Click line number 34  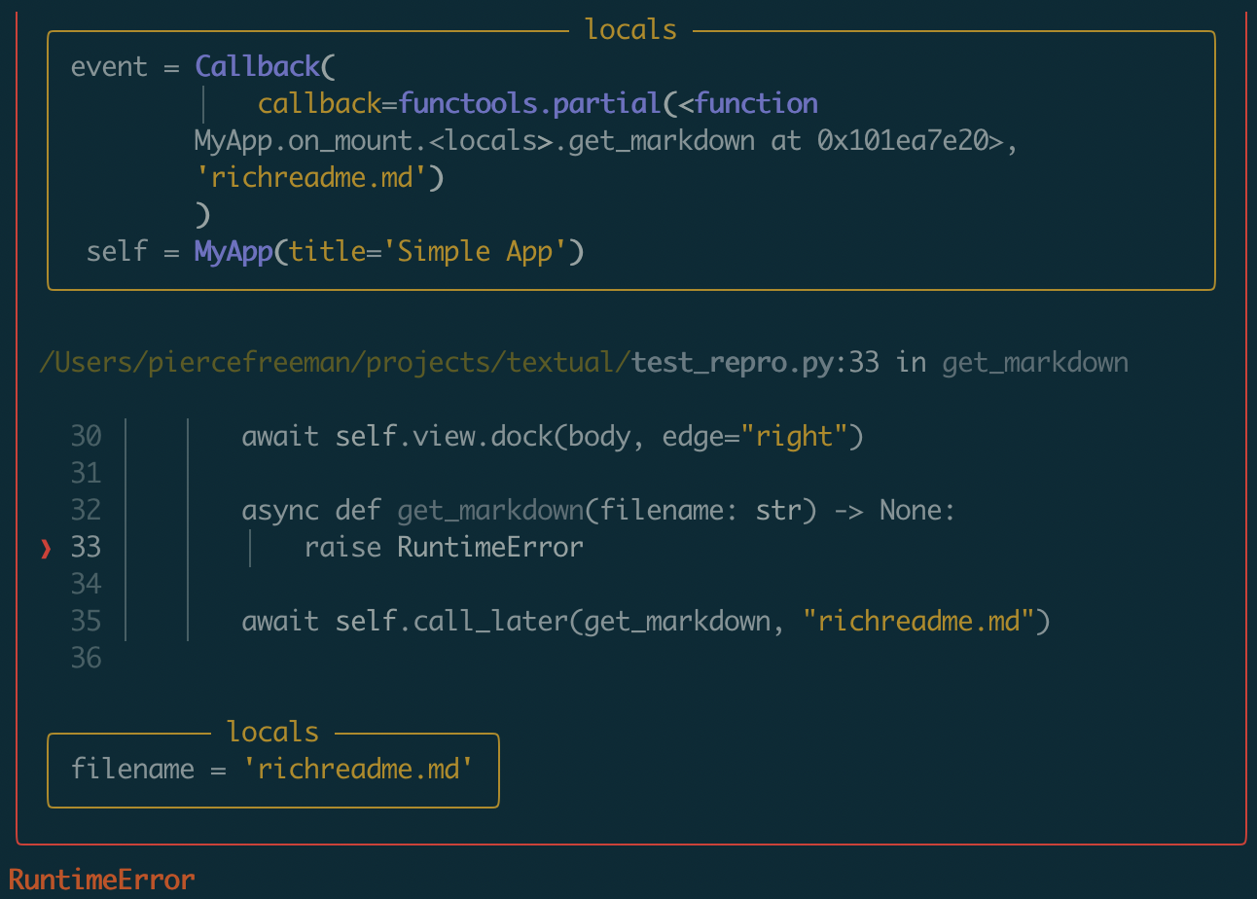[x=86, y=585]
